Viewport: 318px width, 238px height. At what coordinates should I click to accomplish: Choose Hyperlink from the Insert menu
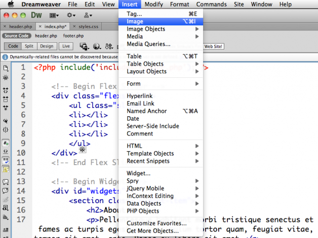pos(161,96)
